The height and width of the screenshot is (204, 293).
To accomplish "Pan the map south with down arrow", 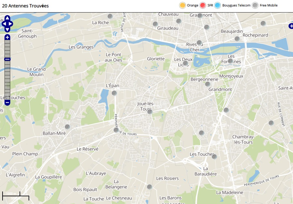I will click(x=7, y=29).
